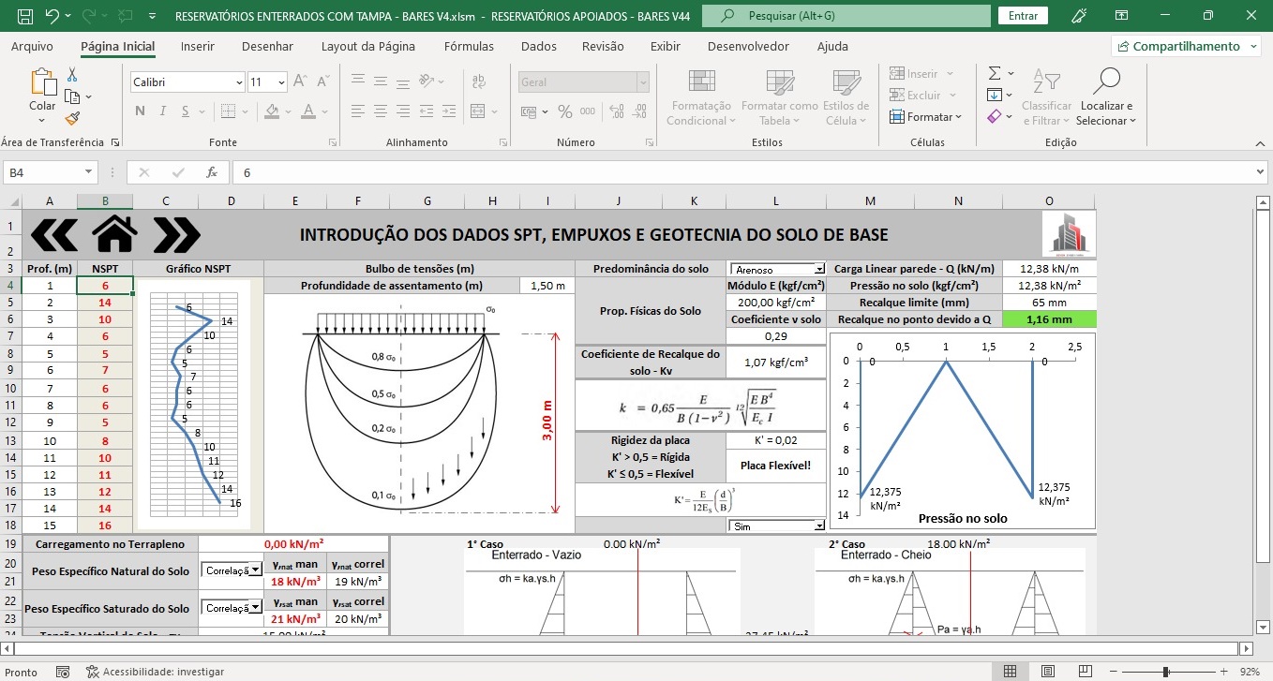Click the AutoSum sigma icon

[996, 73]
